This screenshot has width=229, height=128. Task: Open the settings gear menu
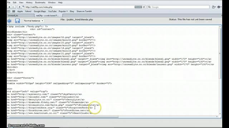[219, 7]
